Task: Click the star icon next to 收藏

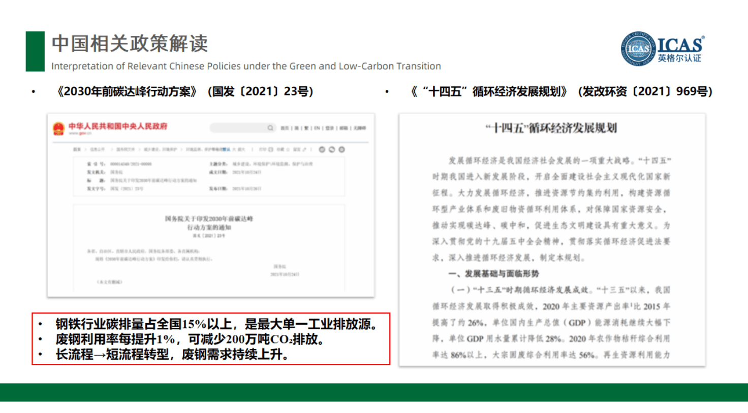Action: 288,150
